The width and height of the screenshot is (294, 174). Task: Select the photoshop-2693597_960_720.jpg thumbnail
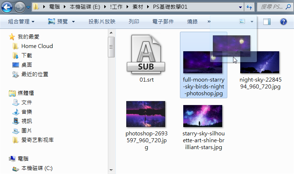pyautogui.click(x=146, y=114)
